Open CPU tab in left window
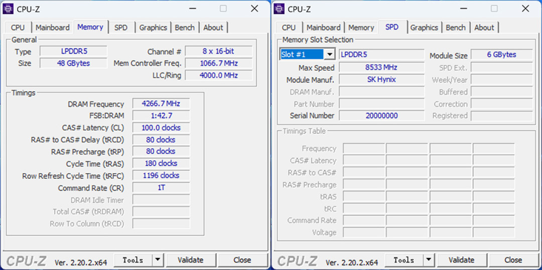 coord(18,28)
